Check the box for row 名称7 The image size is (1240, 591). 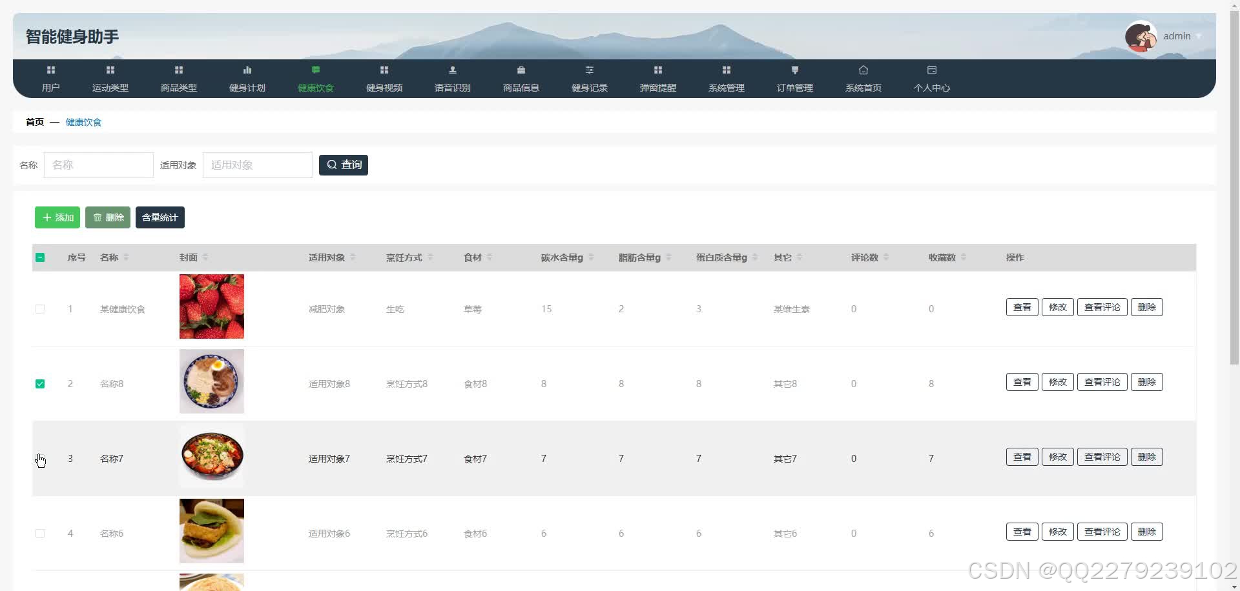pos(40,459)
